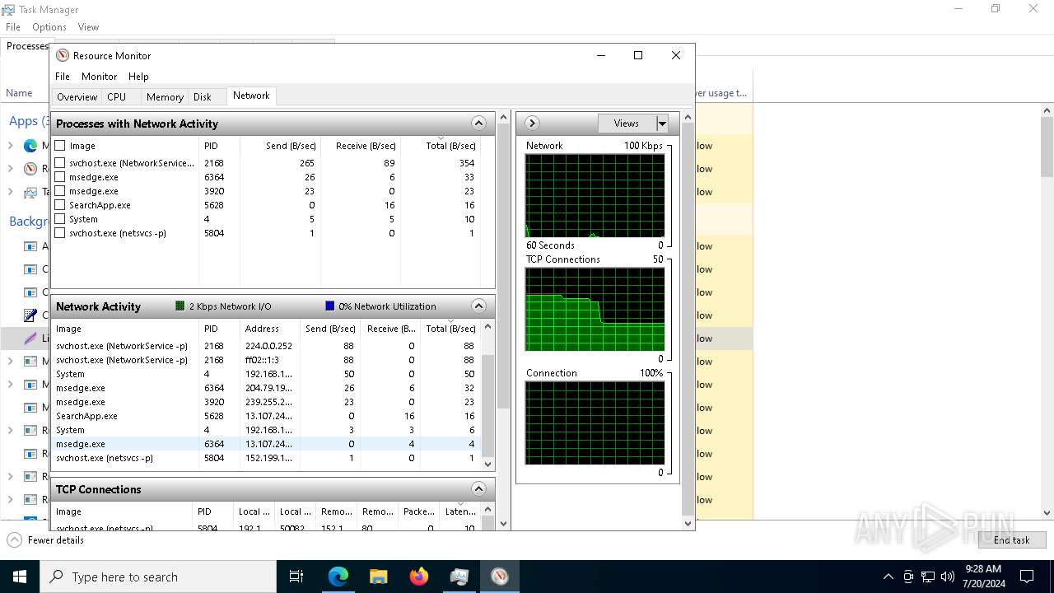Click the blue Network Utilization legend square

(x=330, y=306)
